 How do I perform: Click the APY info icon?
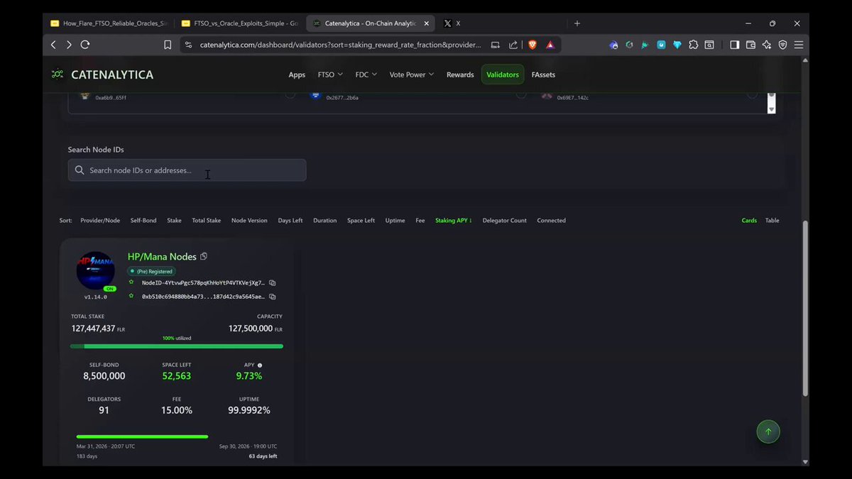(260, 365)
